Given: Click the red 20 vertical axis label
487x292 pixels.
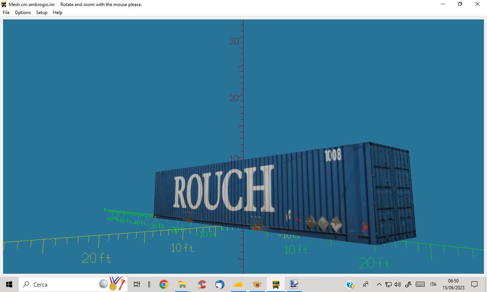Looking at the screenshot, I should (234, 98).
